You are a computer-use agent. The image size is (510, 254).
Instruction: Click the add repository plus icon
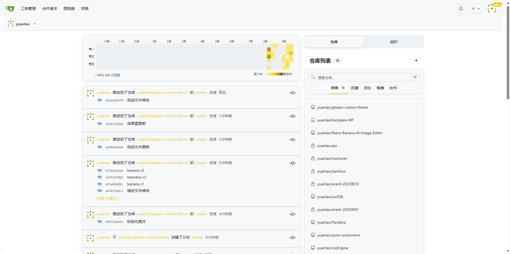pyautogui.click(x=416, y=60)
